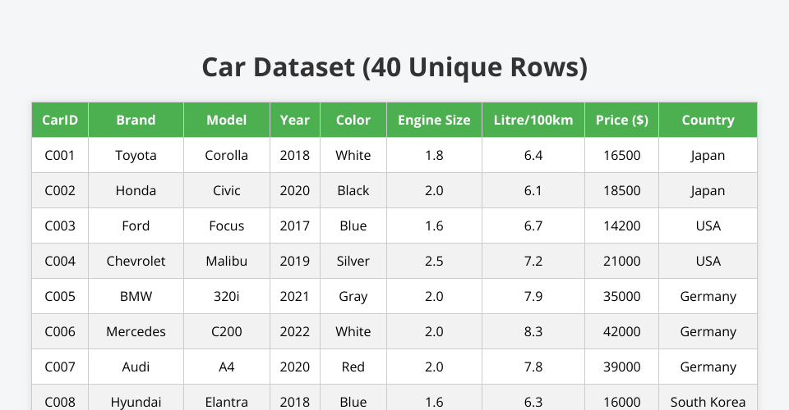
Task: Select the South Korea country cell
Action: (x=708, y=402)
